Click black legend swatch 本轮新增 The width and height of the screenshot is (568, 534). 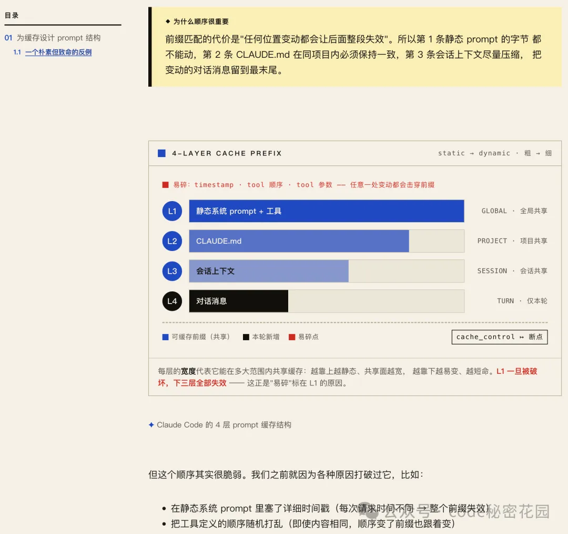(x=246, y=337)
